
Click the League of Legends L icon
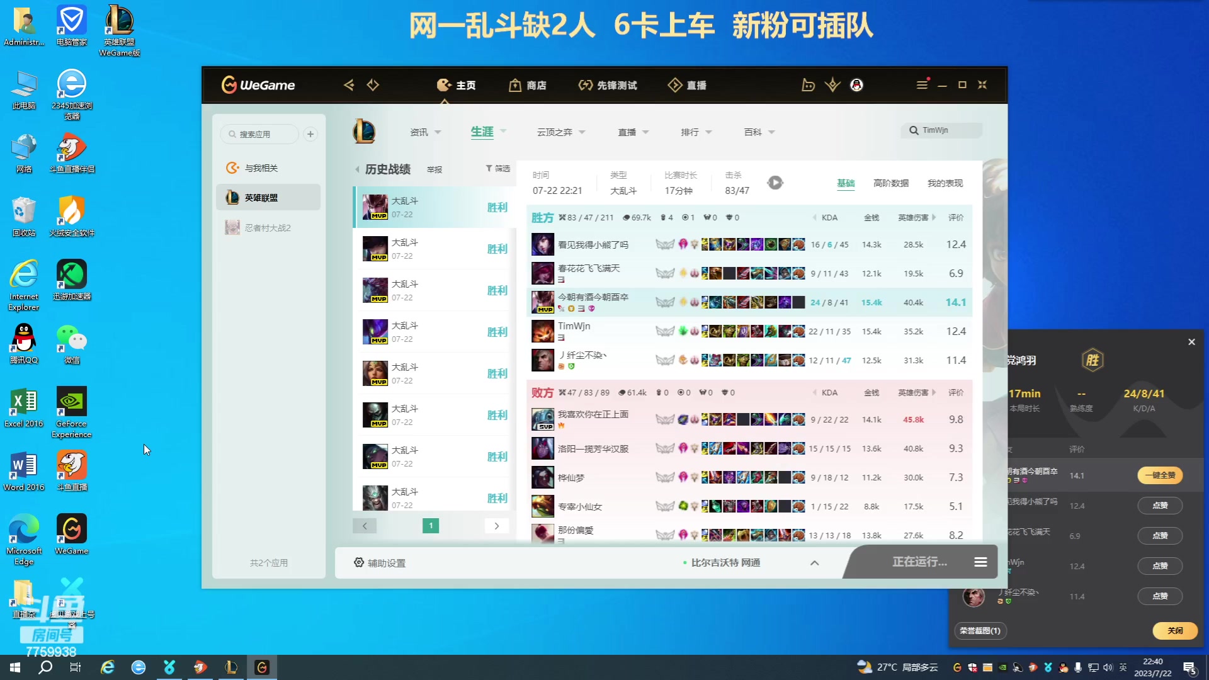(x=364, y=132)
